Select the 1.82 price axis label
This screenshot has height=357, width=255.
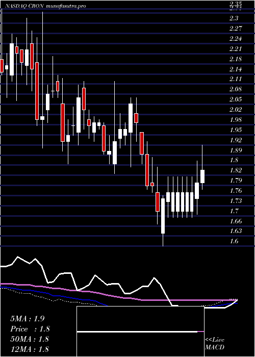236,170
